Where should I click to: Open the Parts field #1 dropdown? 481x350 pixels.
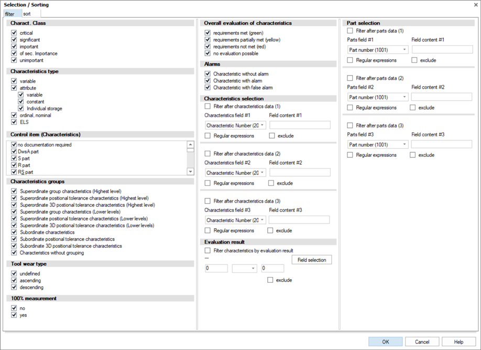coord(378,50)
